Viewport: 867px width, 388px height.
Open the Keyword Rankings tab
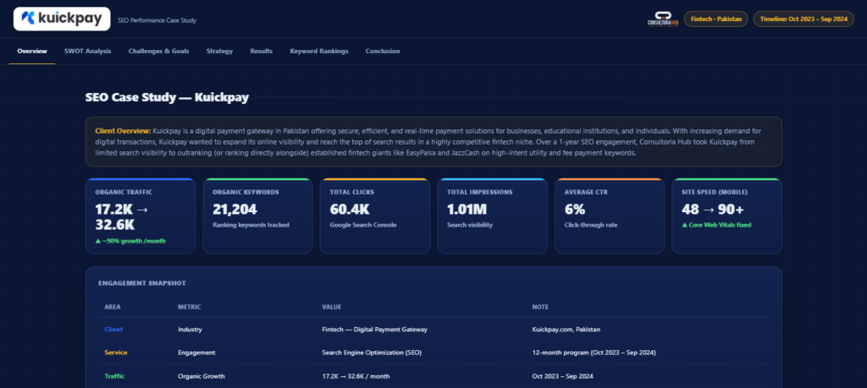pyautogui.click(x=319, y=52)
